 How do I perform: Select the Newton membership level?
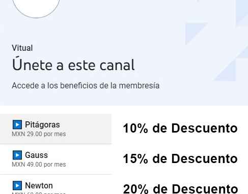coord(56,184)
